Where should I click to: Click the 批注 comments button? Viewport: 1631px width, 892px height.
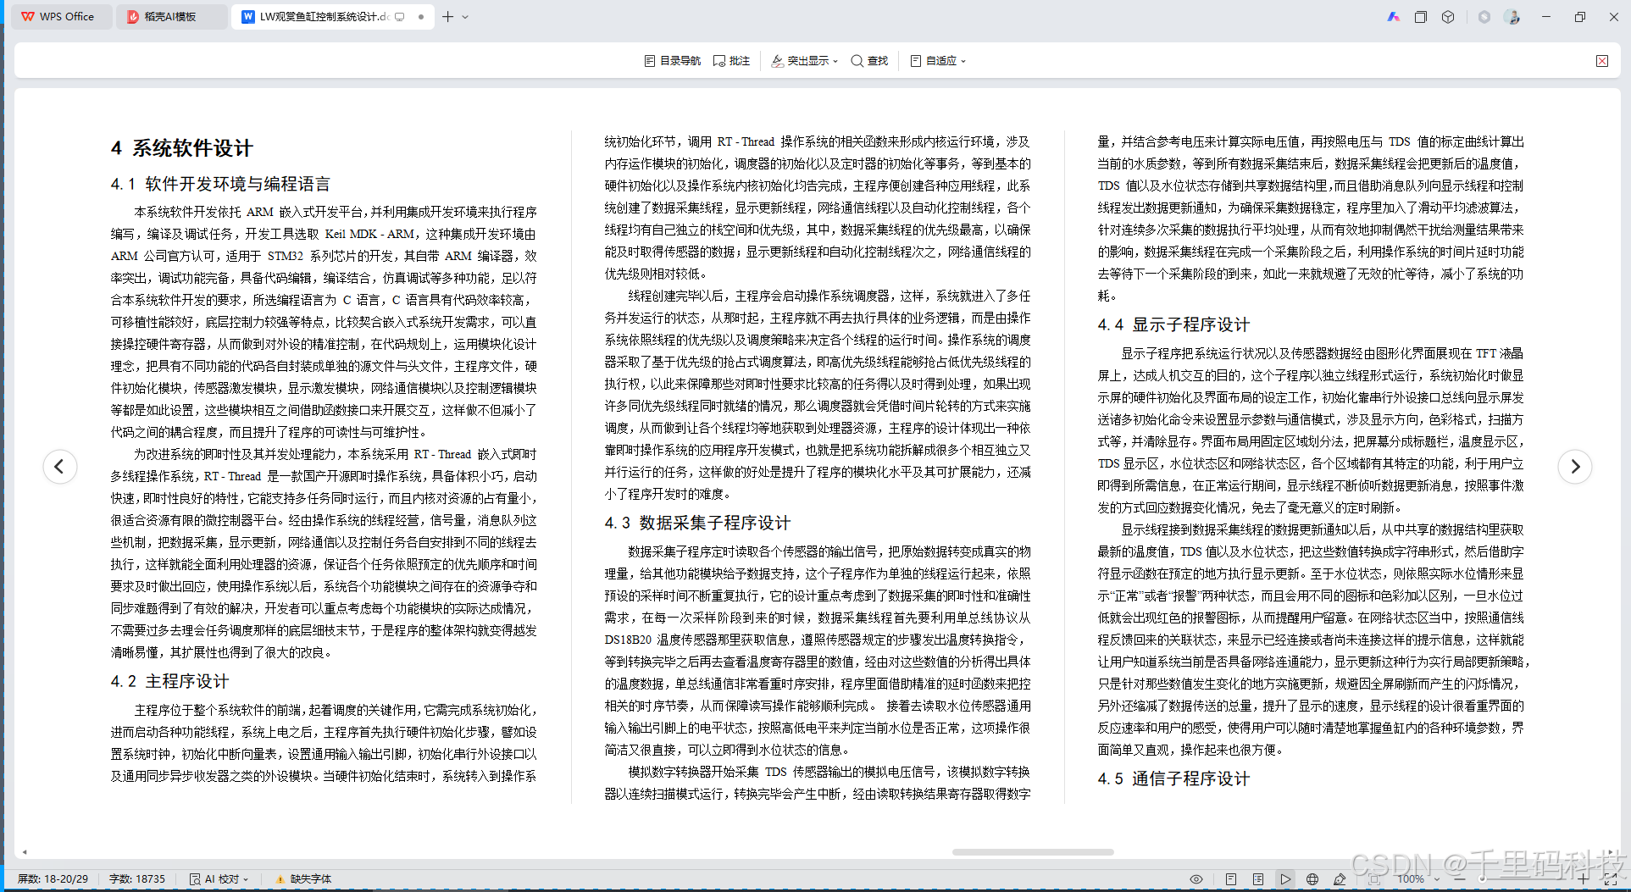(732, 61)
